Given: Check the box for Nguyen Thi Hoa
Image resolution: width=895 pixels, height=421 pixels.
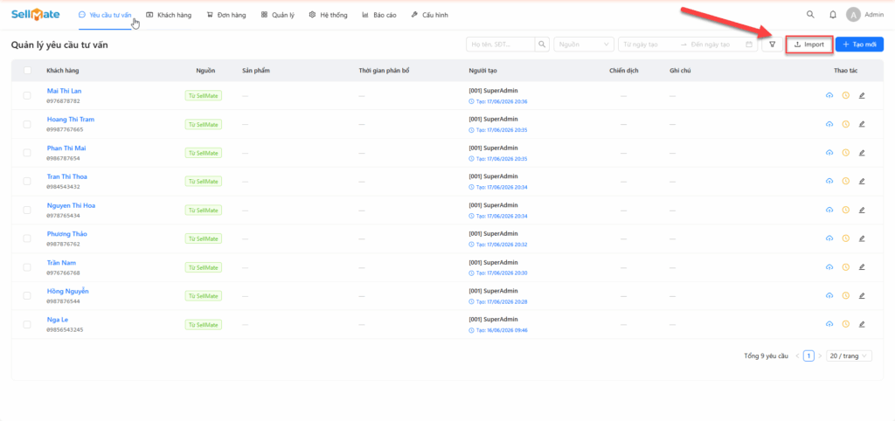Looking at the screenshot, I should click(27, 210).
